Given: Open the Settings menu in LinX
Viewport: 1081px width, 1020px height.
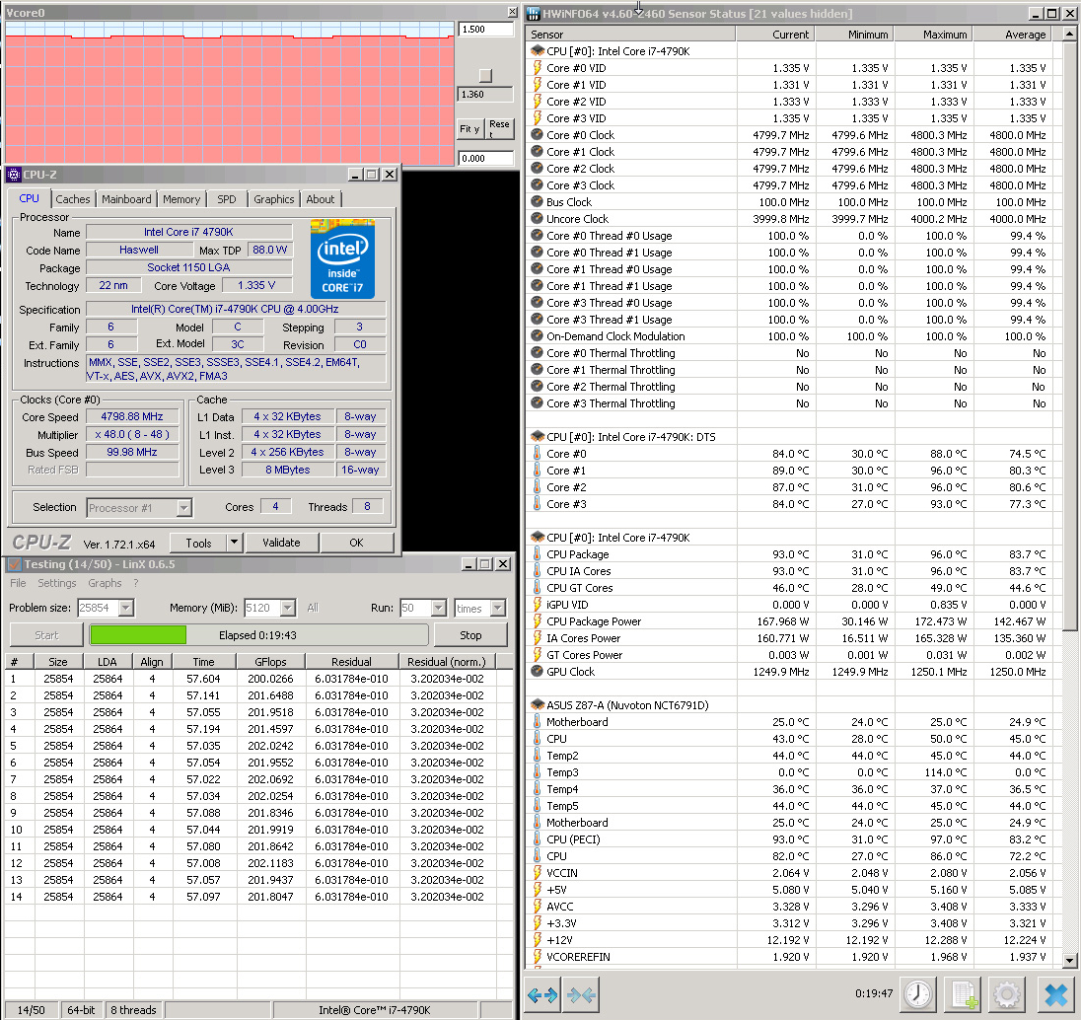Looking at the screenshot, I should click(56, 583).
